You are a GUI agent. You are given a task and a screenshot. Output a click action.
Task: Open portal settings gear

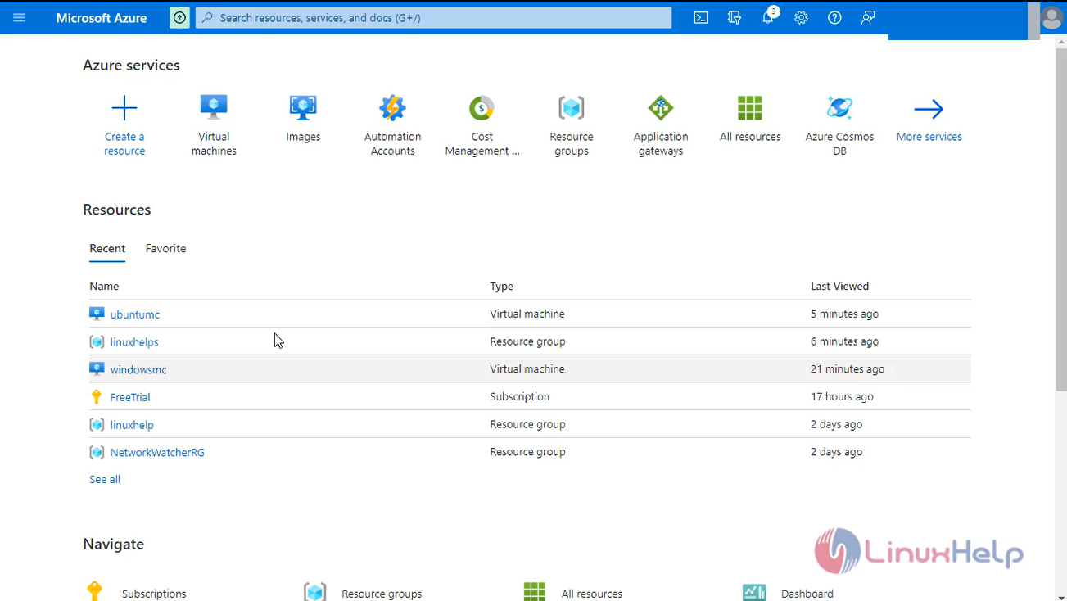(x=801, y=17)
